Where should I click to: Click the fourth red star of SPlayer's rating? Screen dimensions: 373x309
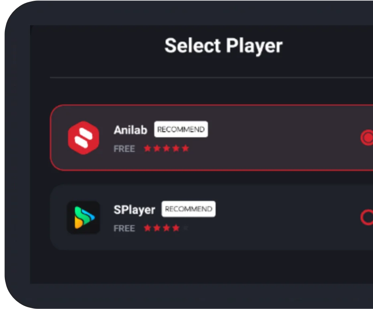[x=176, y=228]
